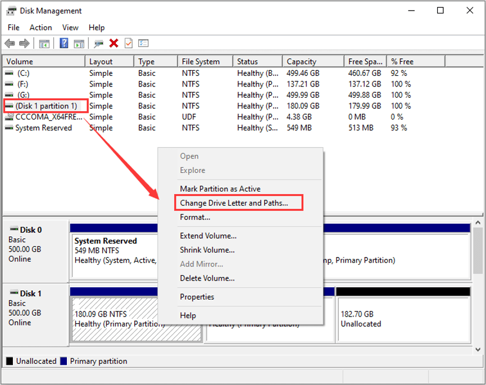Sort by the Type column header
Viewport: 486px width, 385px height.
click(x=156, y=62)
